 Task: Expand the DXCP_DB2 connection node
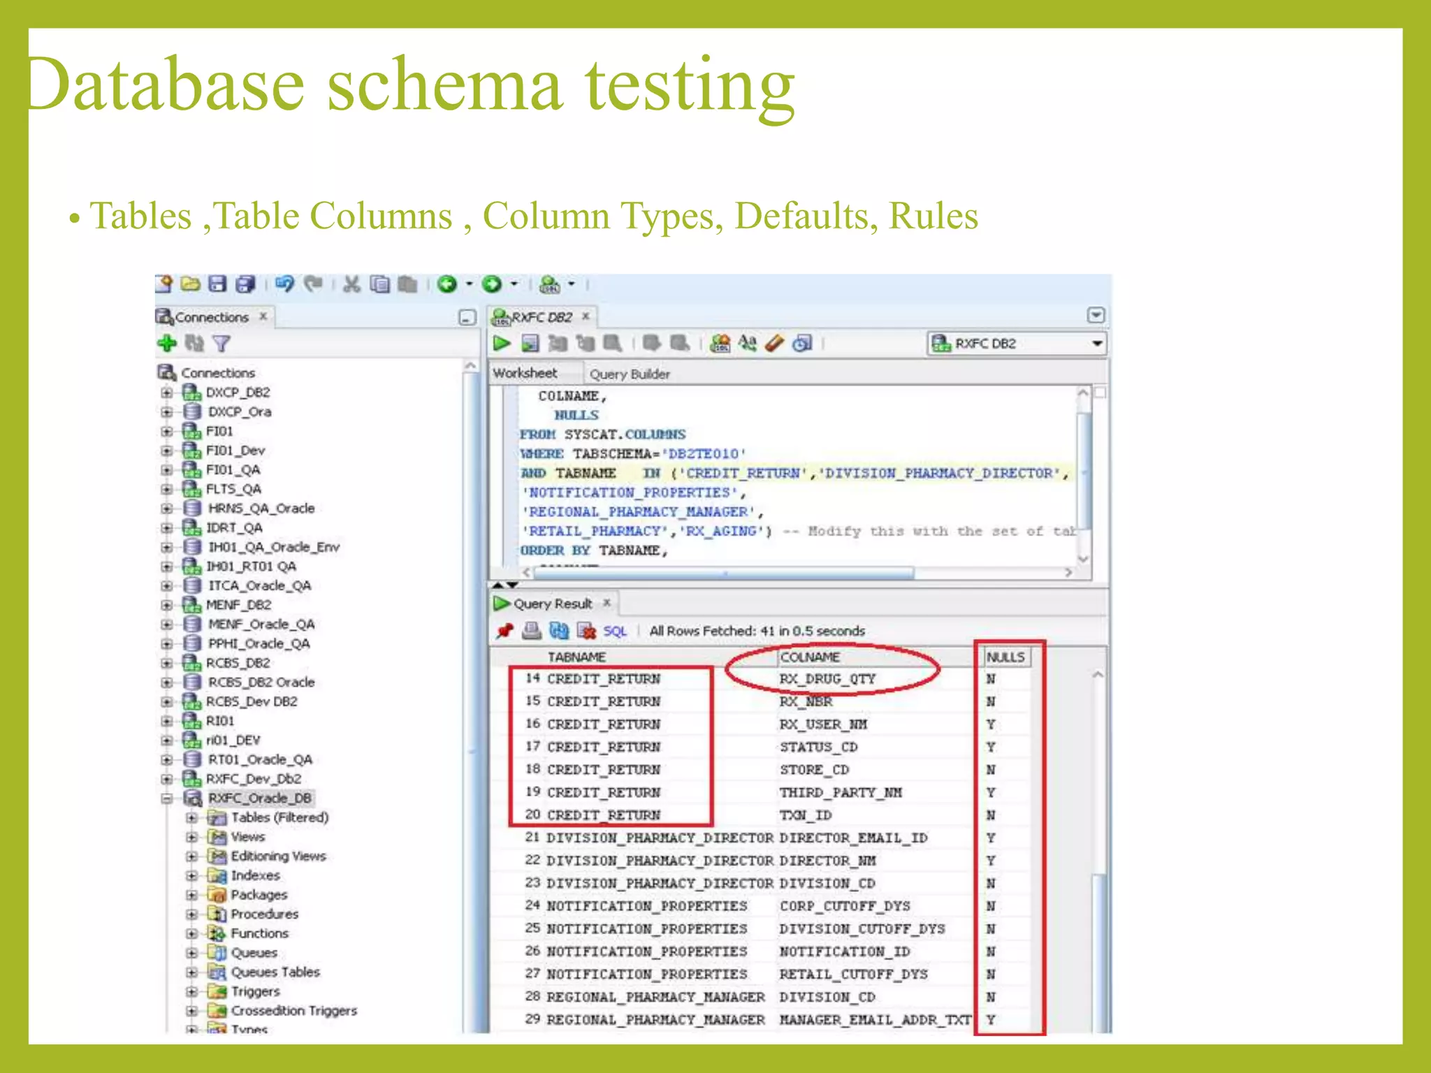click(x=166, y=393)
